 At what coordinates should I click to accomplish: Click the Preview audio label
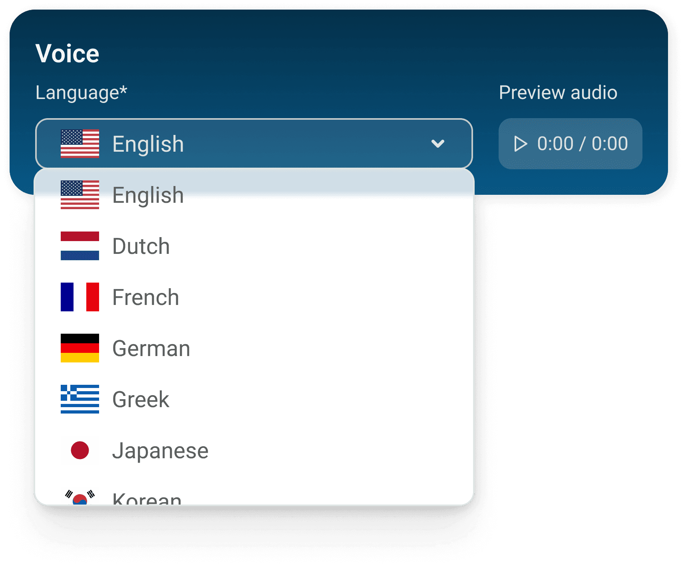558,93
